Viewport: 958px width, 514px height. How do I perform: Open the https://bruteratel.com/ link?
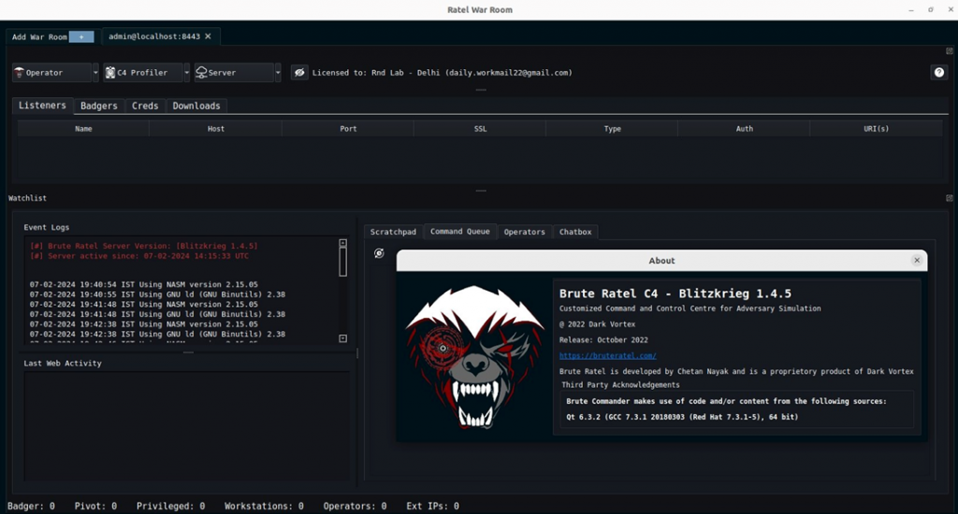coord(607,355)
